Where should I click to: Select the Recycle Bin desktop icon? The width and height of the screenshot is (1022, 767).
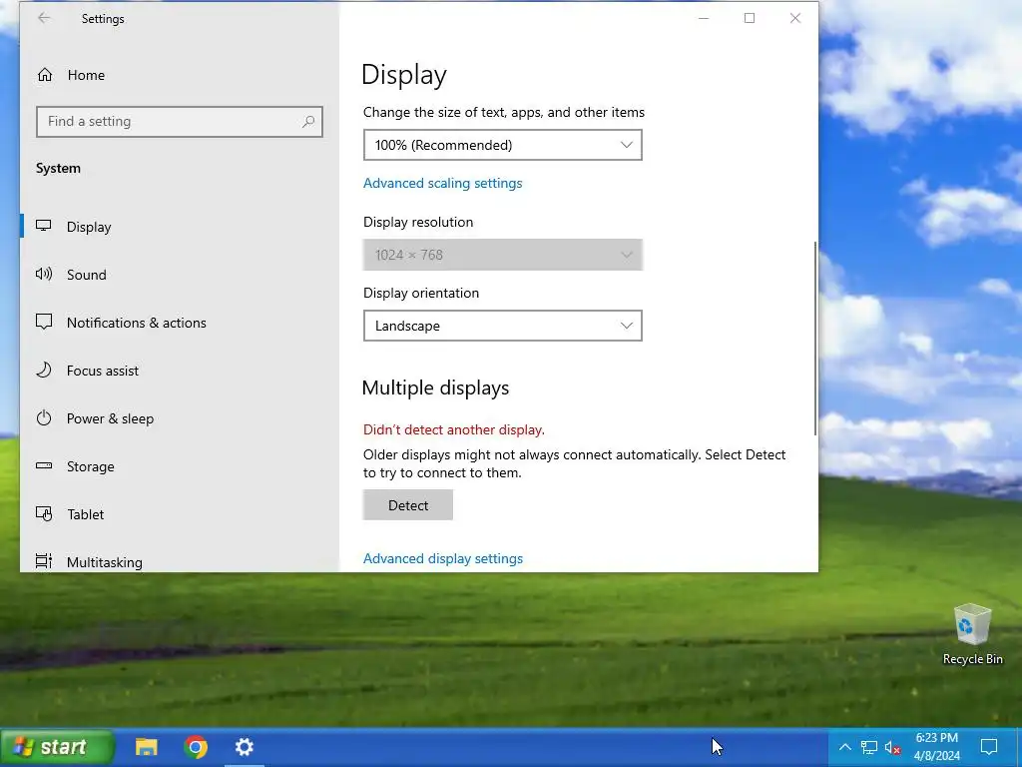[972, 634]
